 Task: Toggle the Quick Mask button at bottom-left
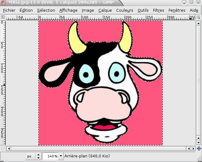3,148
